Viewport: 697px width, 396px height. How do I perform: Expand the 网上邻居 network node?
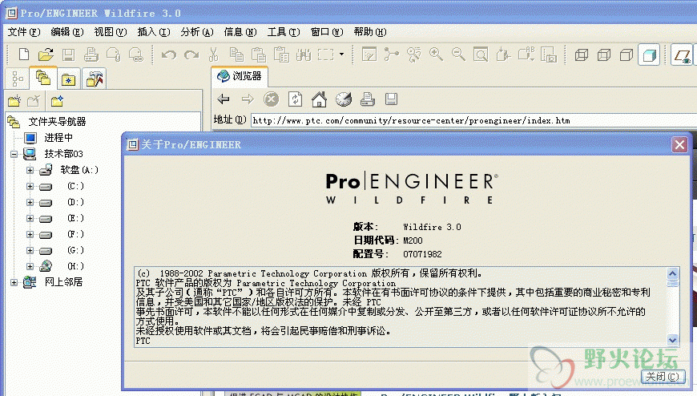[x=14, y=282]
